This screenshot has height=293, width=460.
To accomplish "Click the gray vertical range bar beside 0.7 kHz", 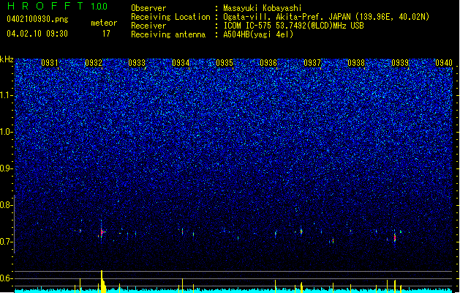I will pos(15,223).
